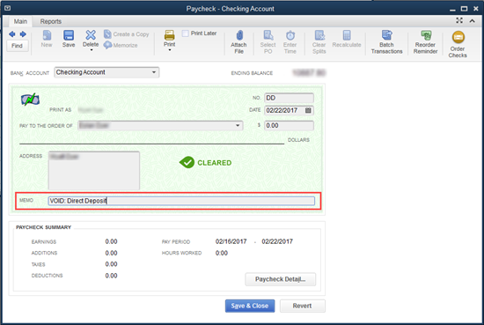
Task: Click the dollar amount field 0.00
Action: 289,125
